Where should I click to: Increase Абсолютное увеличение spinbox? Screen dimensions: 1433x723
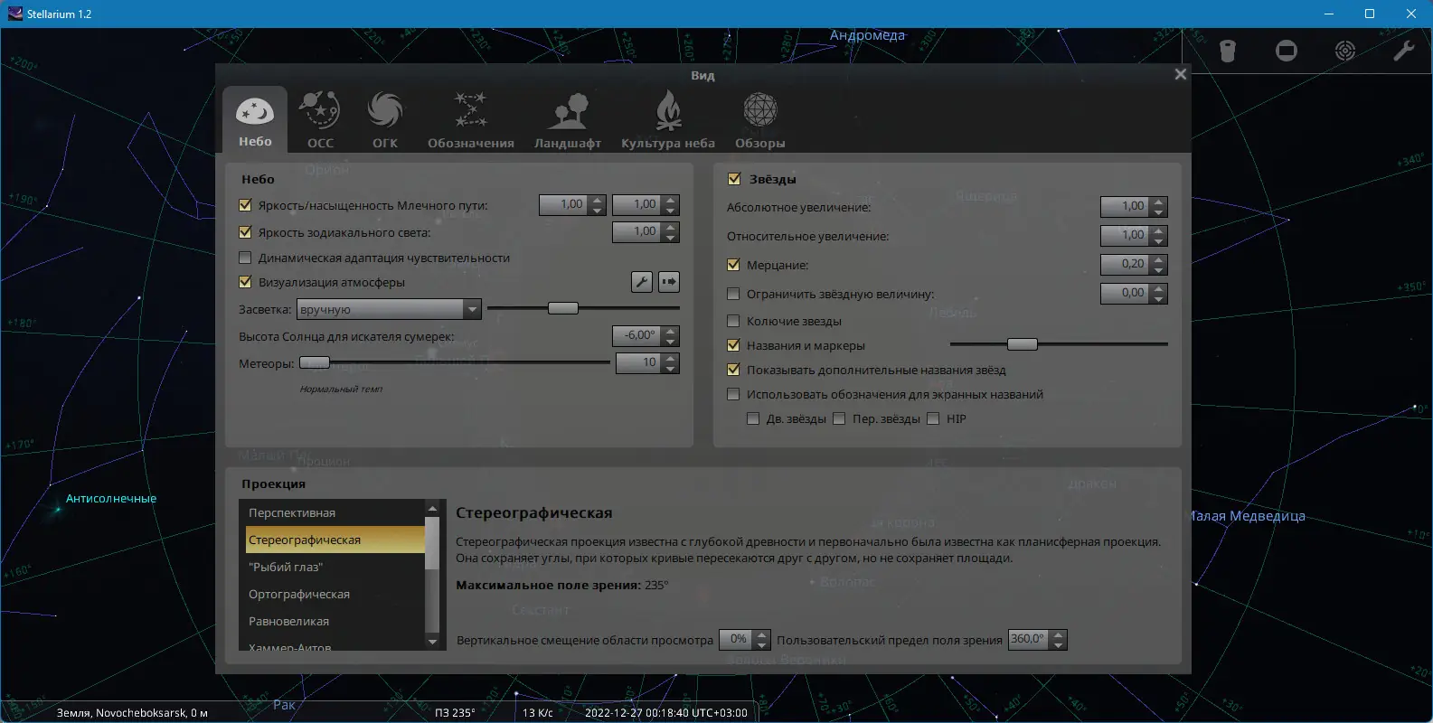tap(1160, 202)
